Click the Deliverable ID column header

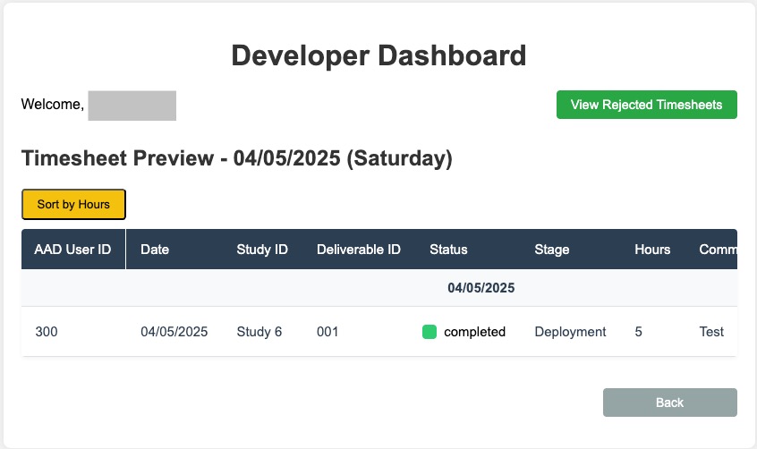[358, 250]
